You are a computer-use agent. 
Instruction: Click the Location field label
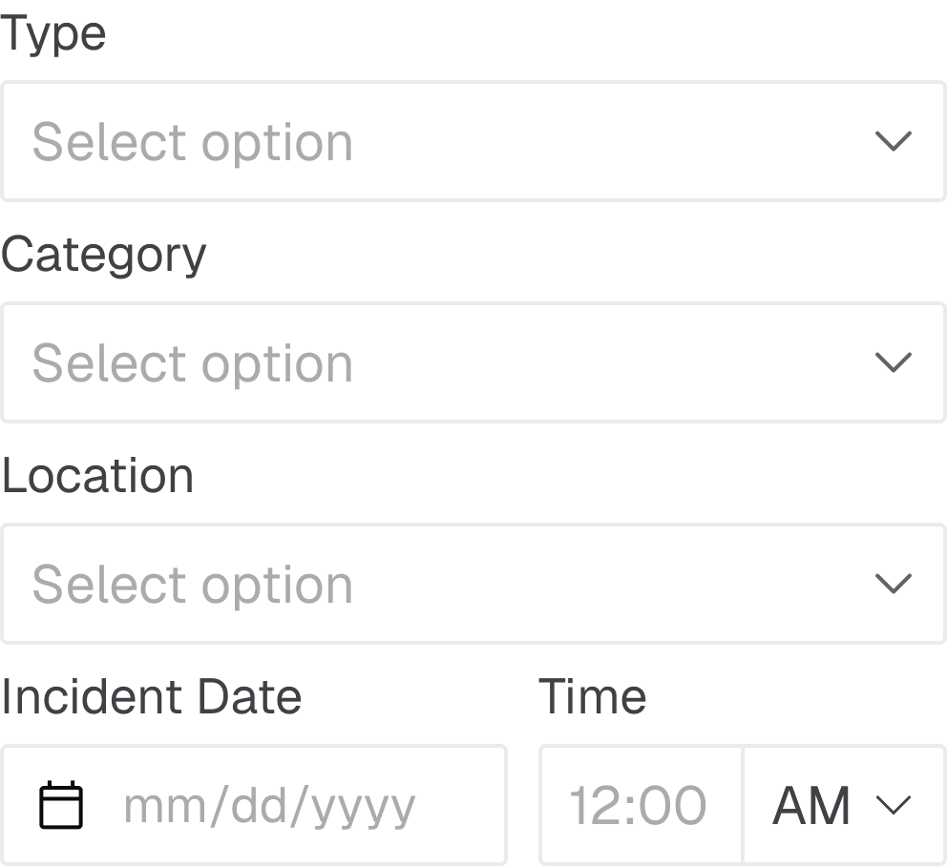(x=97, y=476)
